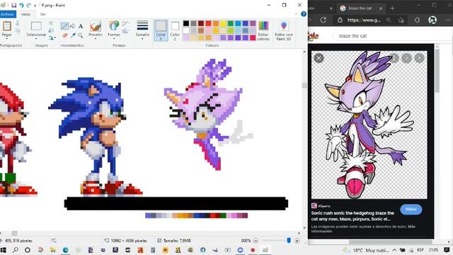The width and height of the screenshot is (453, 255).
Task: Open Windows Start menu
Action: 3,250
